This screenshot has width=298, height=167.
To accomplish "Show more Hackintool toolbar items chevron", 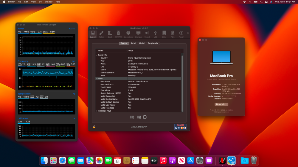I will (x=188, y=33).
